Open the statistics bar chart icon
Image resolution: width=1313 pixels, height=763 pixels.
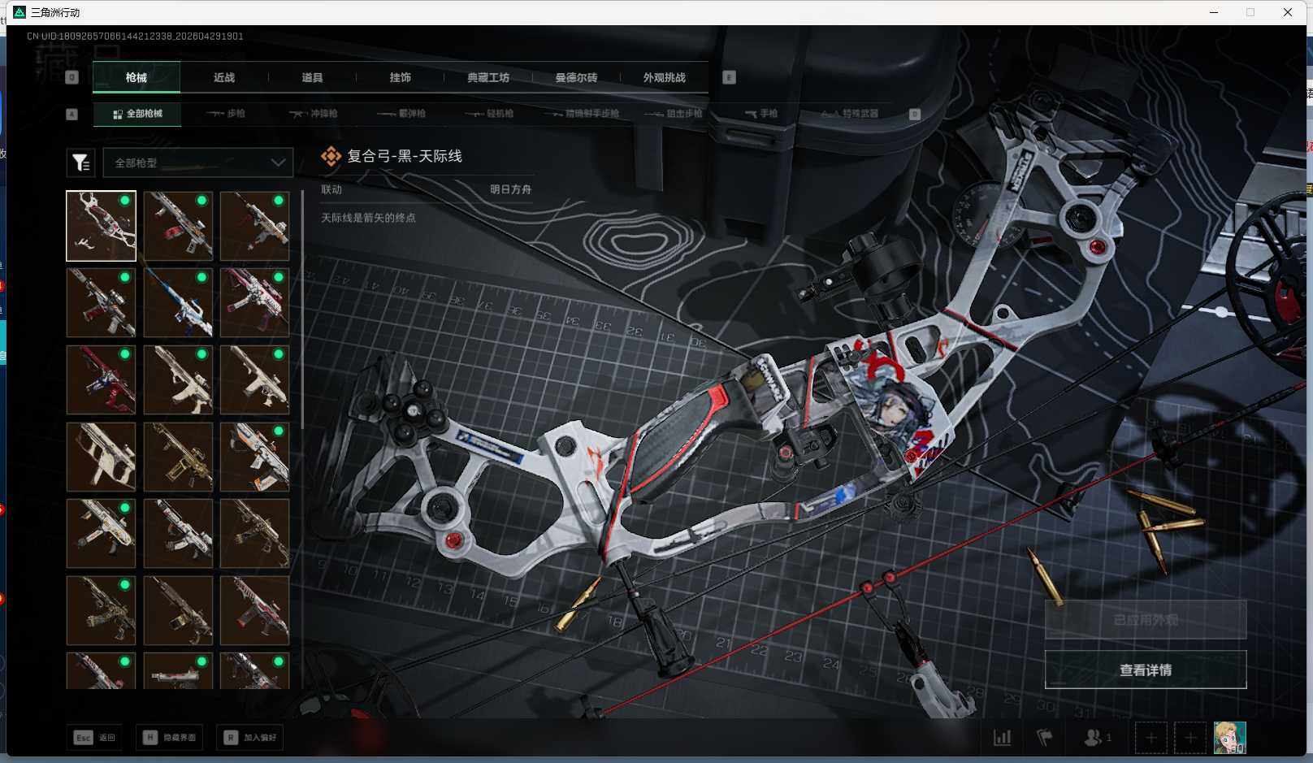1003,738
